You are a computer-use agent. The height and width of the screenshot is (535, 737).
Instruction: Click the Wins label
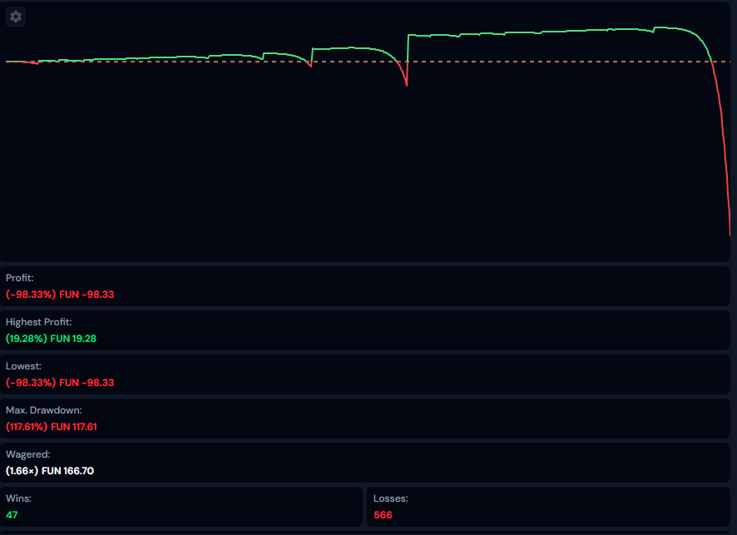[x=18, y=498]
